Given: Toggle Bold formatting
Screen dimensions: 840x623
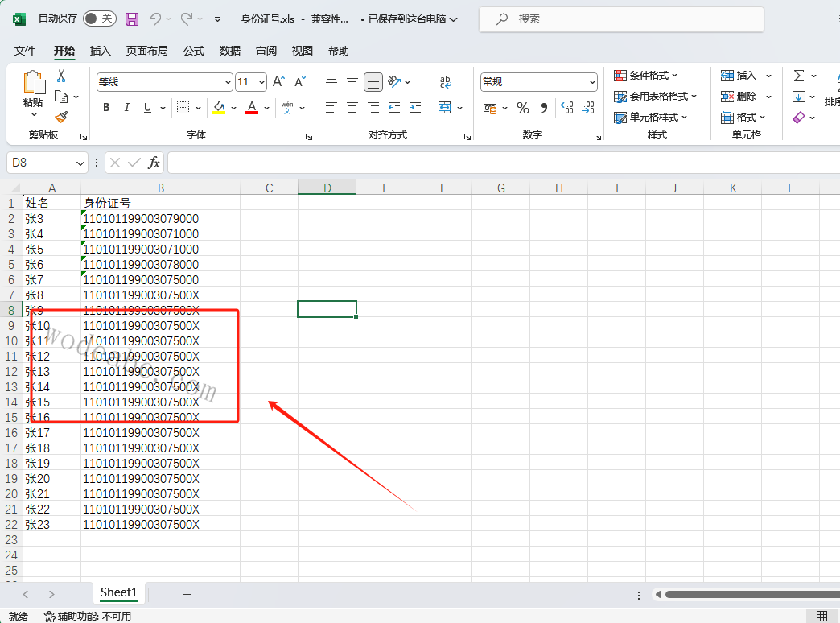Looking at the screenshot, I should pyautogui.click(x=106, y=108).
